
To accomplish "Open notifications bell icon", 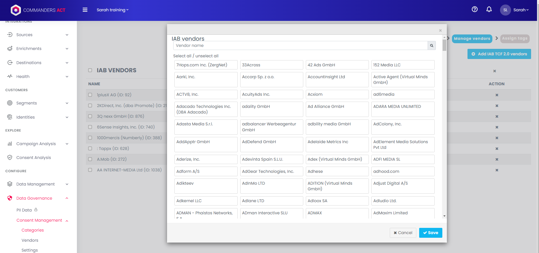I will pyautogui.click(x=489, y=9).
